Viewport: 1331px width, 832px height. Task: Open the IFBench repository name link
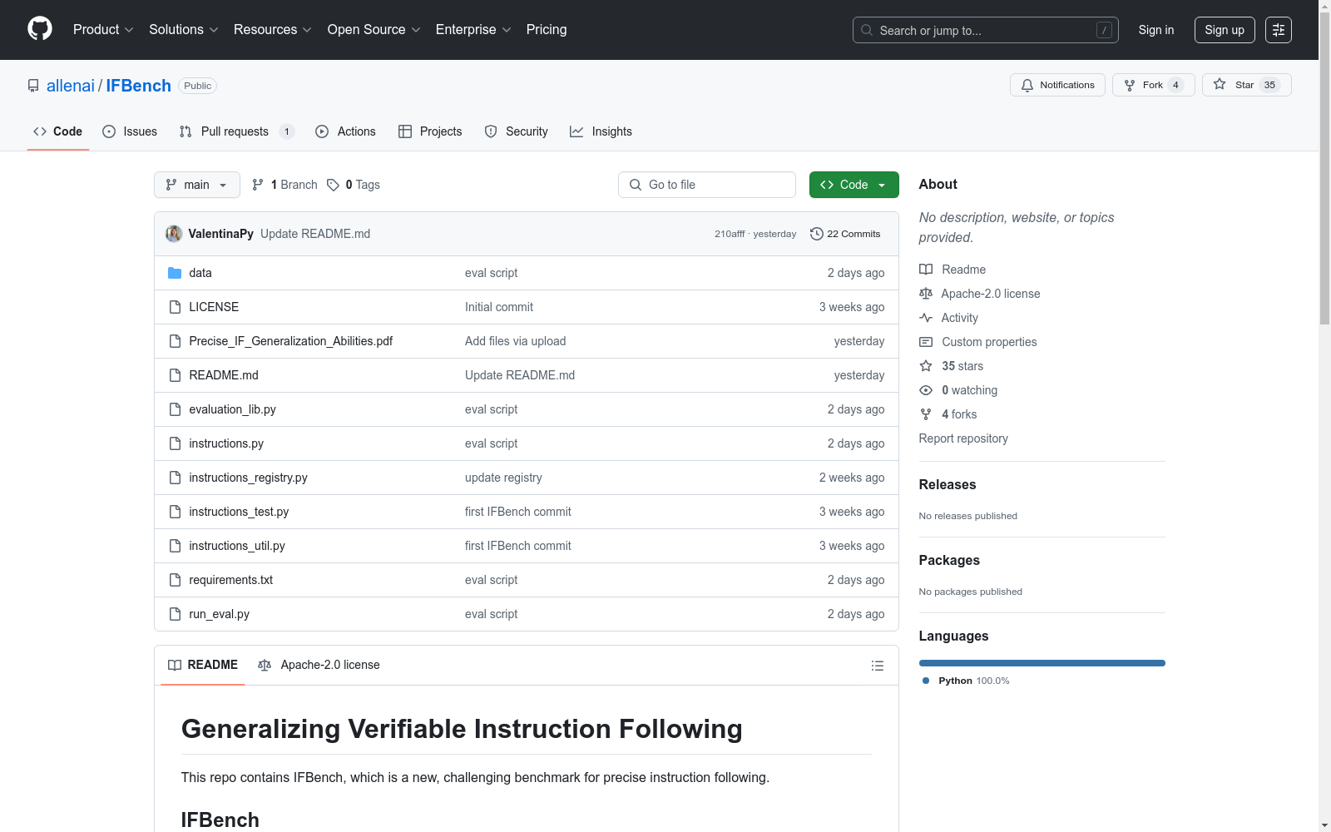click(x=139, y=86)
